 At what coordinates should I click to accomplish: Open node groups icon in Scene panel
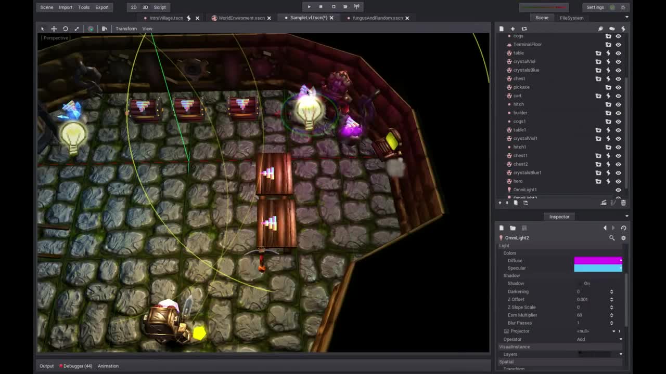click(x=612, y=29)
